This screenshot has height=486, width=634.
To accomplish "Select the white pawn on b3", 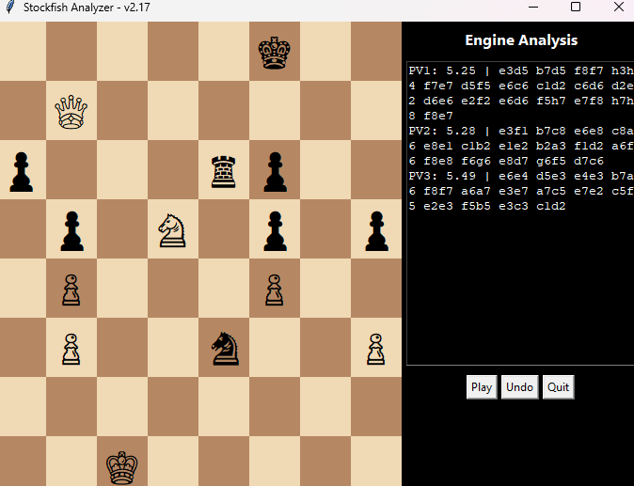I will pos(71,349).
